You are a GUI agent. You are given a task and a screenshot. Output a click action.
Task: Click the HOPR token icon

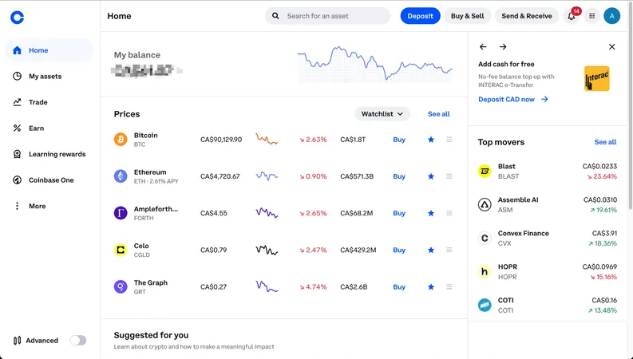click(485, 272)
